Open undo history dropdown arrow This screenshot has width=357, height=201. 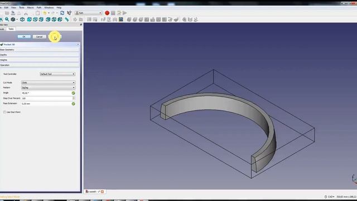click(x=49, y=13)
